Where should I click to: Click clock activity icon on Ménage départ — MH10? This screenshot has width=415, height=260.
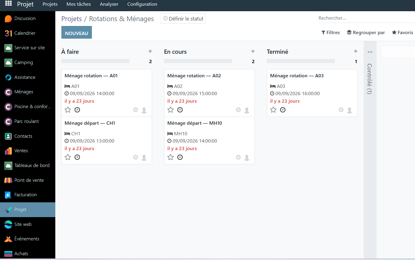[180, 157]
